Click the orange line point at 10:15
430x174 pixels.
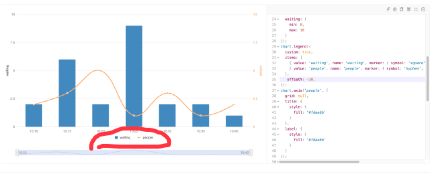click(x=67, y=93)
